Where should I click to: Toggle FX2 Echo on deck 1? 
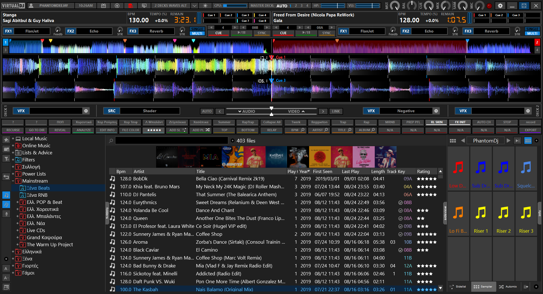coord(71,31)
